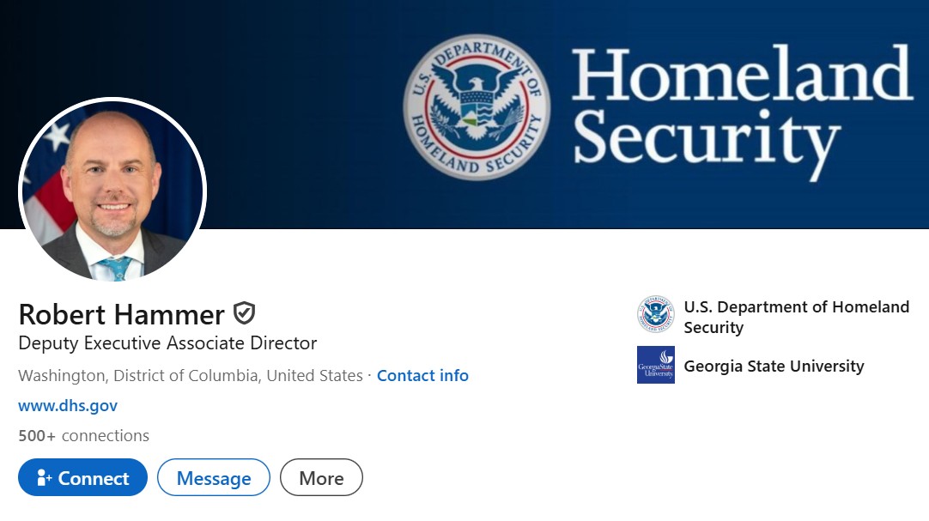
Task: Open Robert Hammer's profile photo
Action: (x=112, y=191)
